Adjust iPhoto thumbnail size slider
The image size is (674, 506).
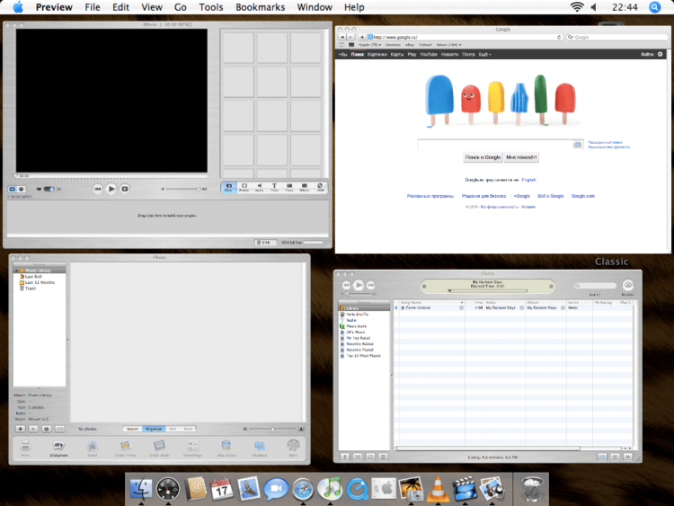pos(272,429)
